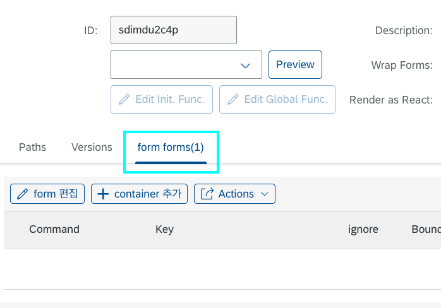Click the Key column header
The width and height of the screenshot is (441, 308).
[x=164, y=229]
